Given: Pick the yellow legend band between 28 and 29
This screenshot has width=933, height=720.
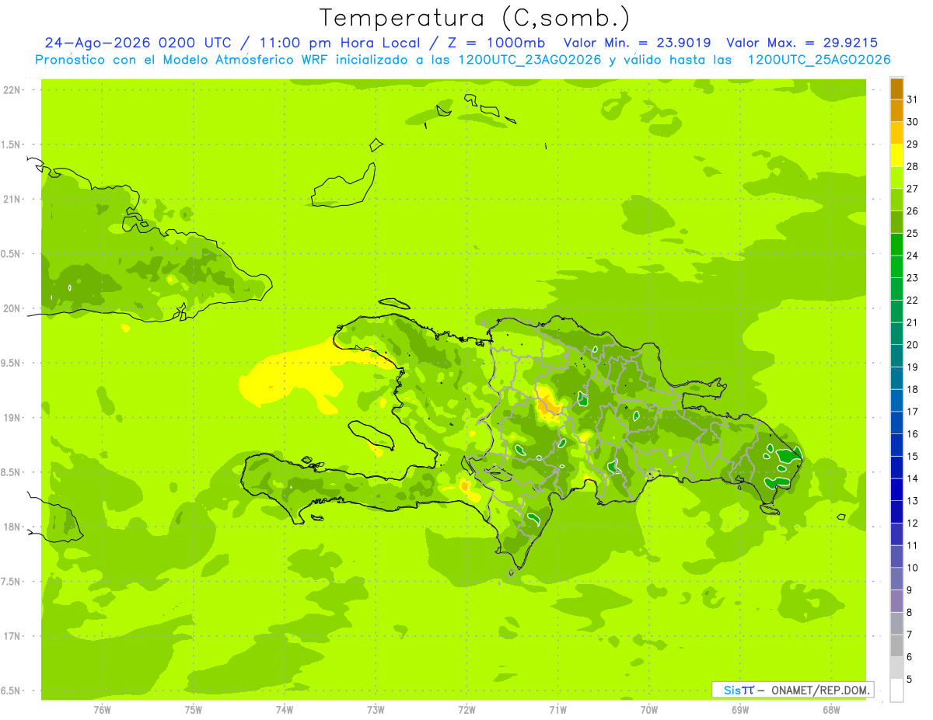Looking at the screenshot, I should 896,155.
